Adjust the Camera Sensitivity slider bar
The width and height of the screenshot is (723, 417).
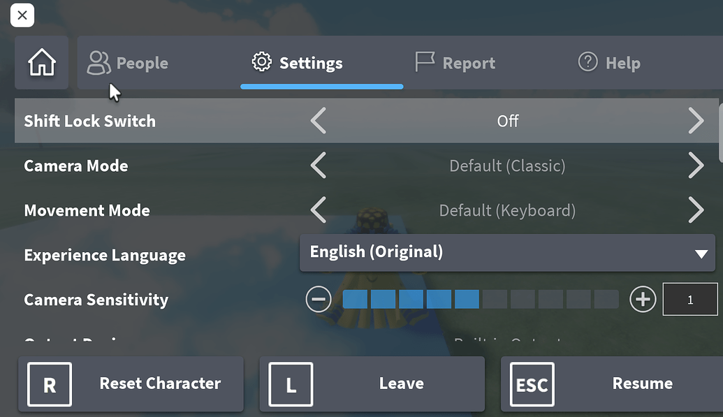(x=480, y=299)
